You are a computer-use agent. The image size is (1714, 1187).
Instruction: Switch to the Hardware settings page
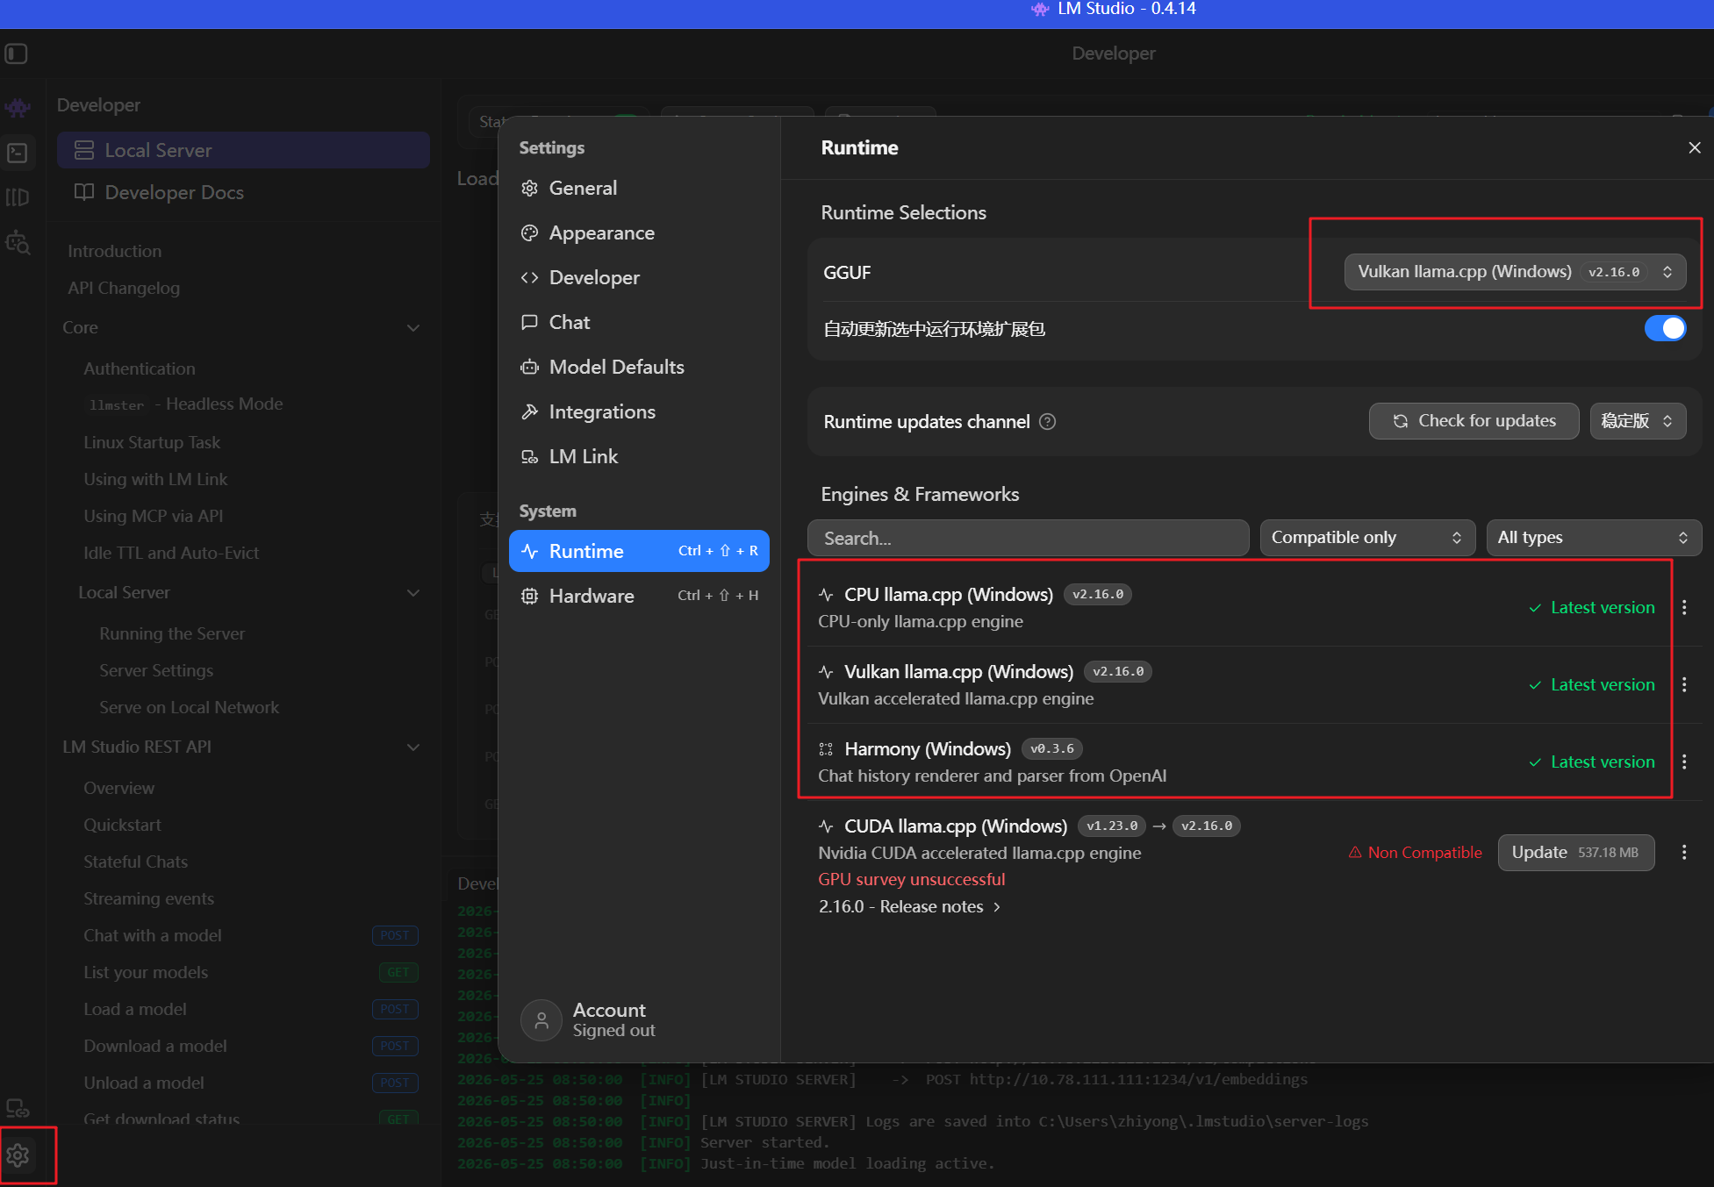[x=639, y=596]
